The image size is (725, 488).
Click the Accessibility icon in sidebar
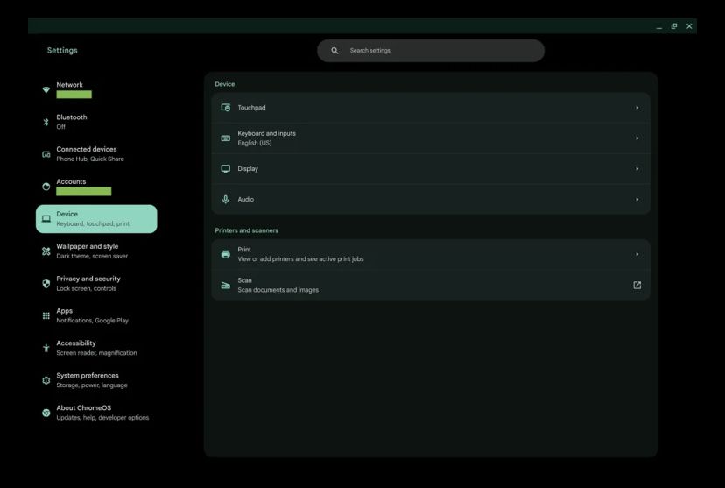tap(46, 348)
